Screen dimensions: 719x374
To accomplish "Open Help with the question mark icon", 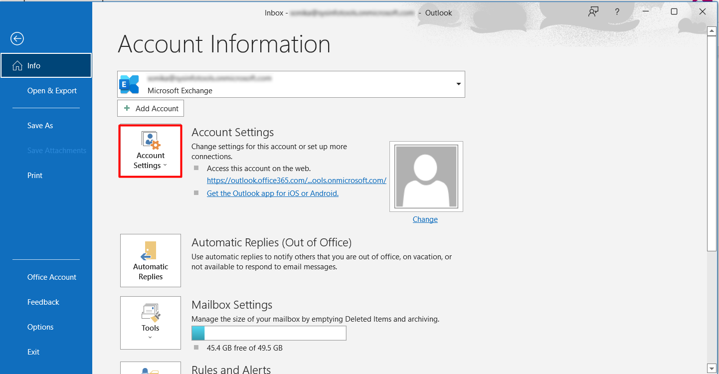I will pos(617,12).
